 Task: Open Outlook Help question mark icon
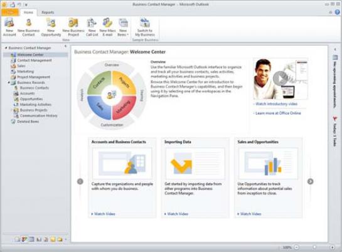point(337,12)
